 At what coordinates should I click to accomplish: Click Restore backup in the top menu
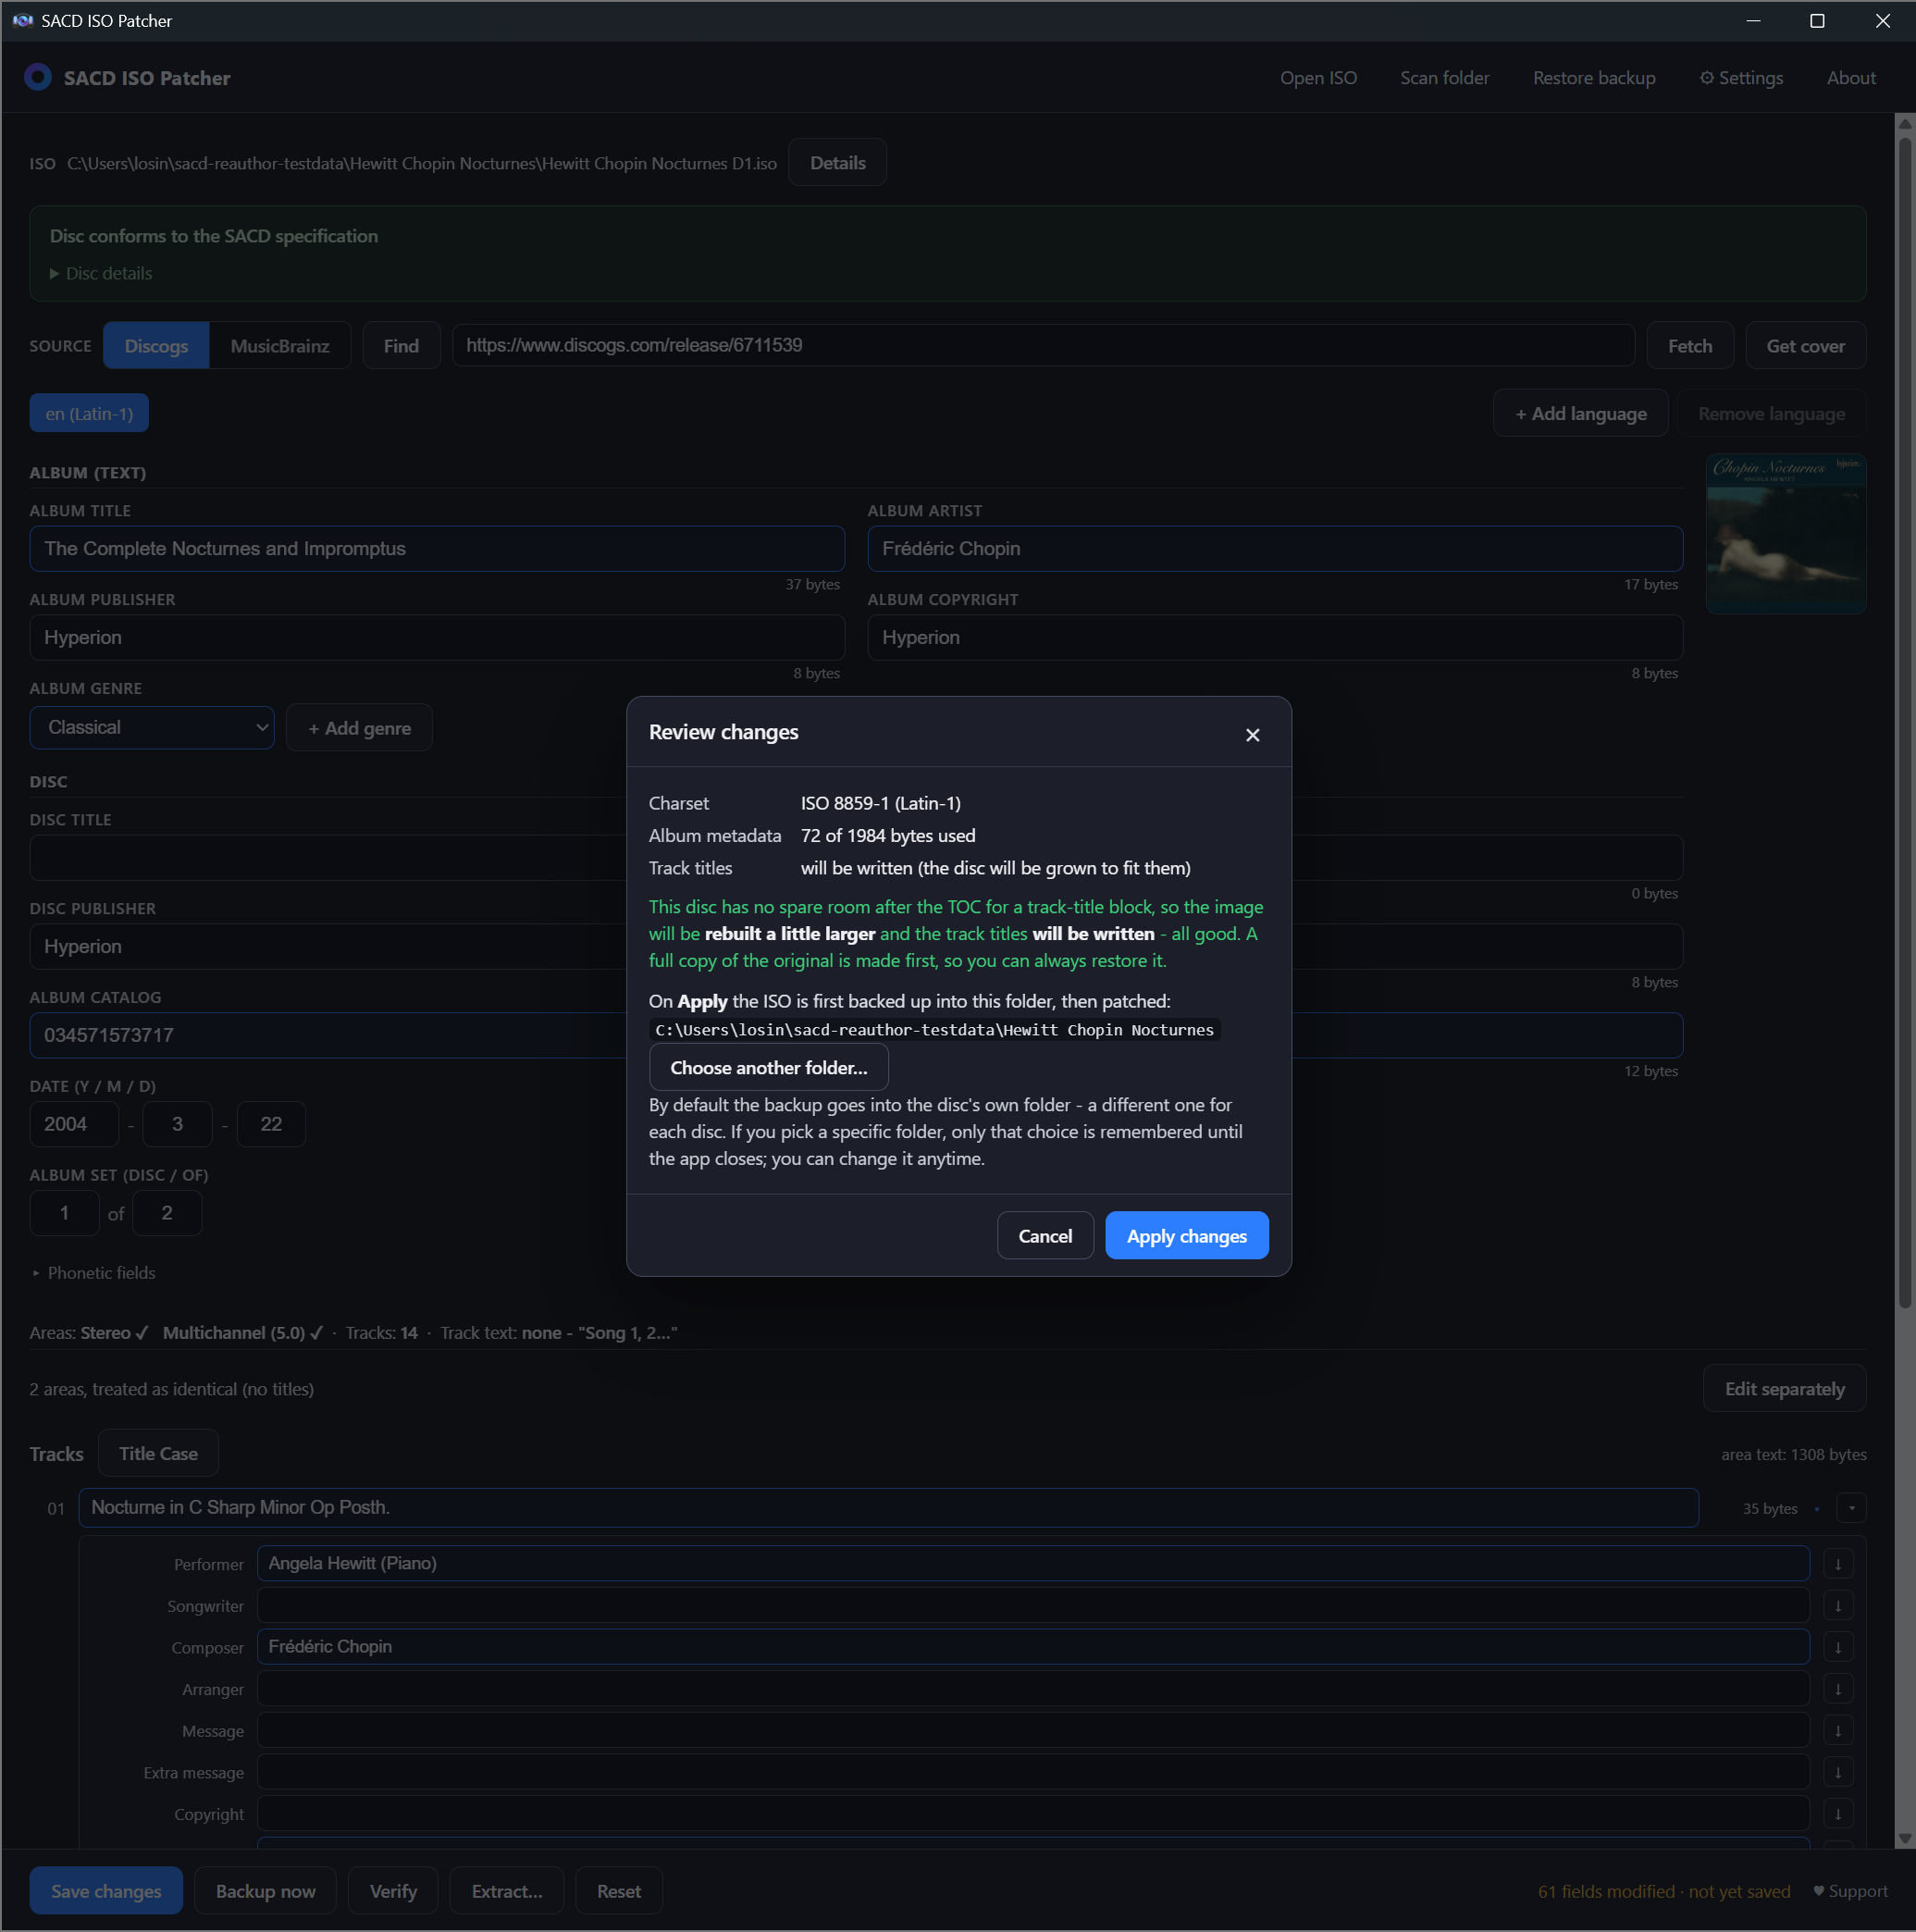click(1594, 78)
